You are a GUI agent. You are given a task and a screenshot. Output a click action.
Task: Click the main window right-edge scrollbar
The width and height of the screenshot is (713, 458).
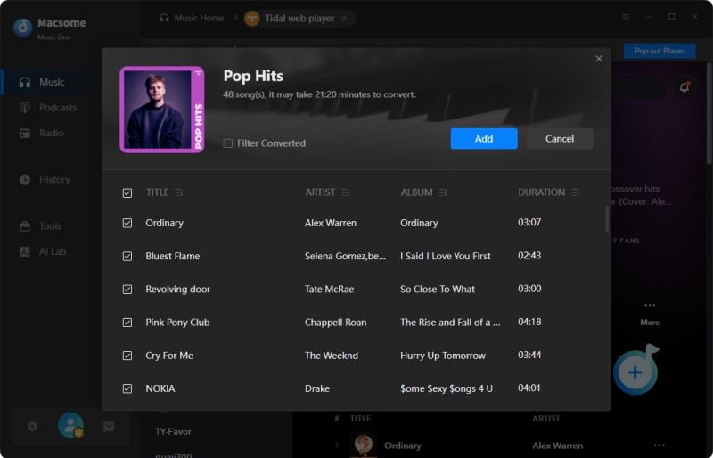point(709,114)
